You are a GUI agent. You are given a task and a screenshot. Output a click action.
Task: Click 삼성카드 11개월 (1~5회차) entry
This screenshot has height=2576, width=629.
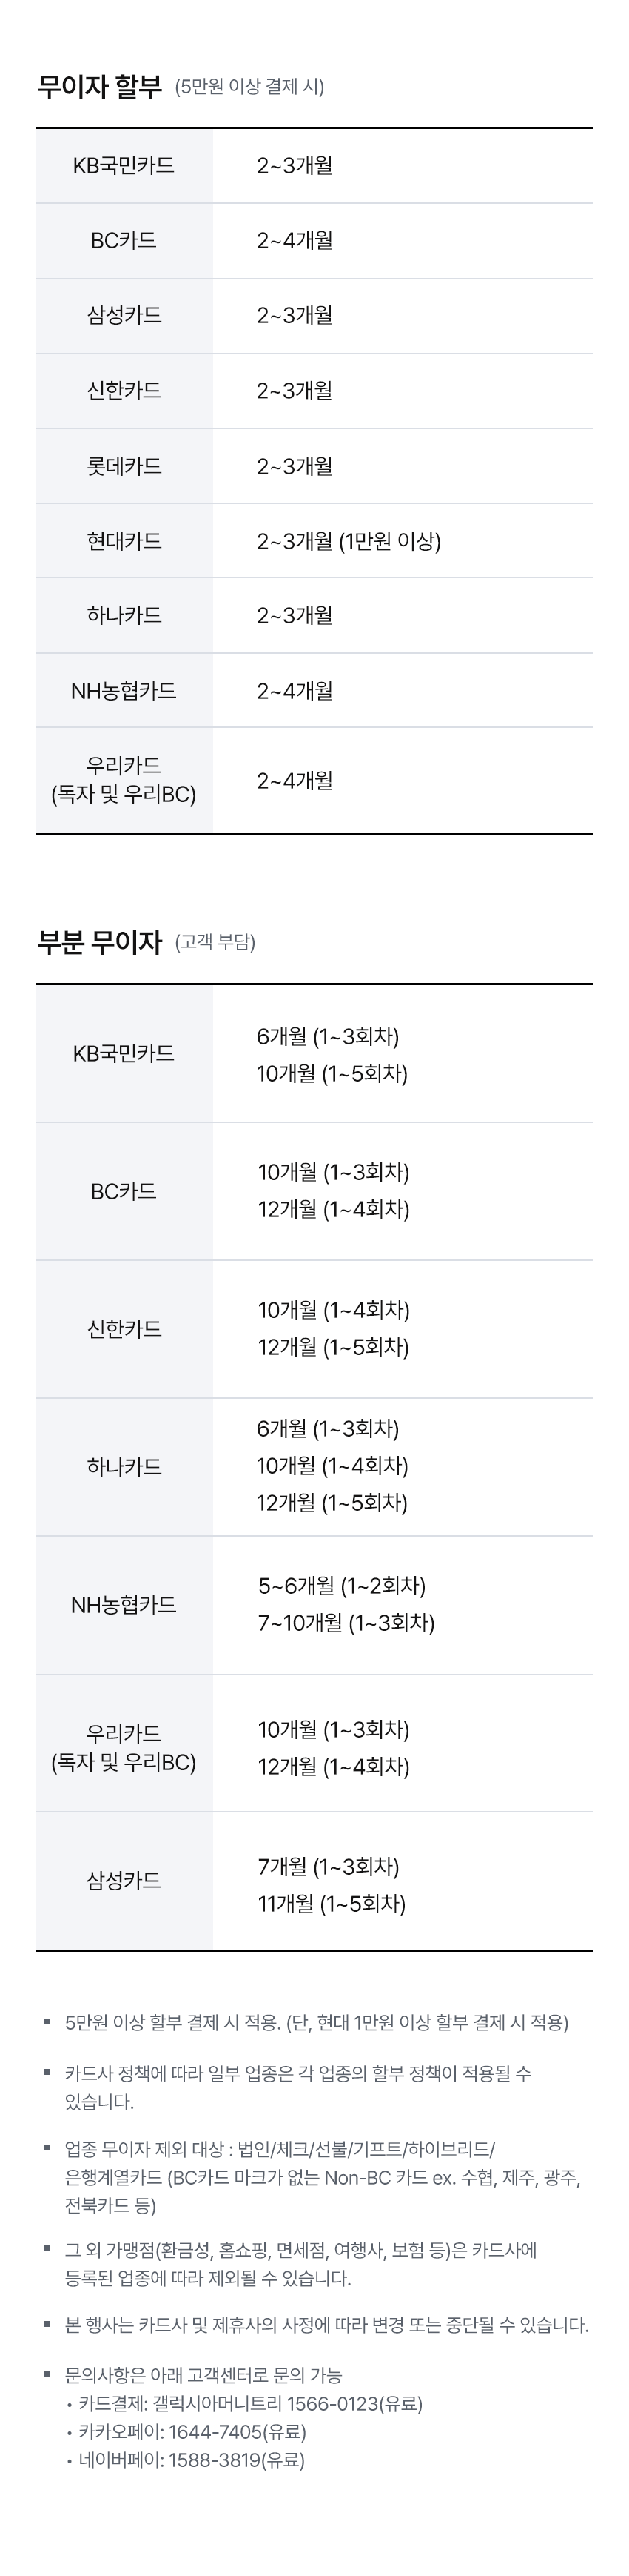coord(332,1903)
